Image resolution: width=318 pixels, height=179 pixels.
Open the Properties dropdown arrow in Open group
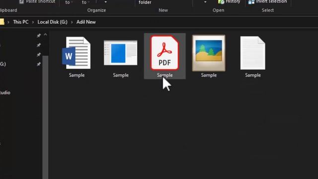pos(205,2)
